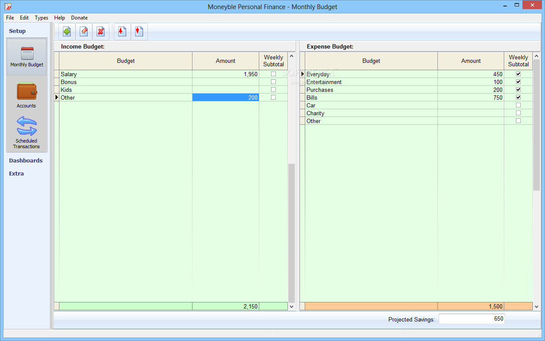This screenshot has width=545, height=341.
Task: Click Expense Weekly Subtotal column header
Action: click(519, 61)
